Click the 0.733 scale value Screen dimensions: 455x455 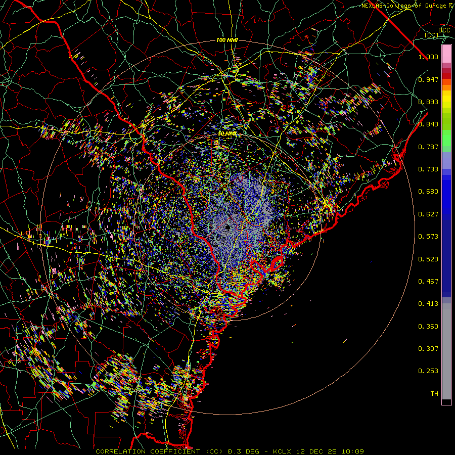pos(428,169)
